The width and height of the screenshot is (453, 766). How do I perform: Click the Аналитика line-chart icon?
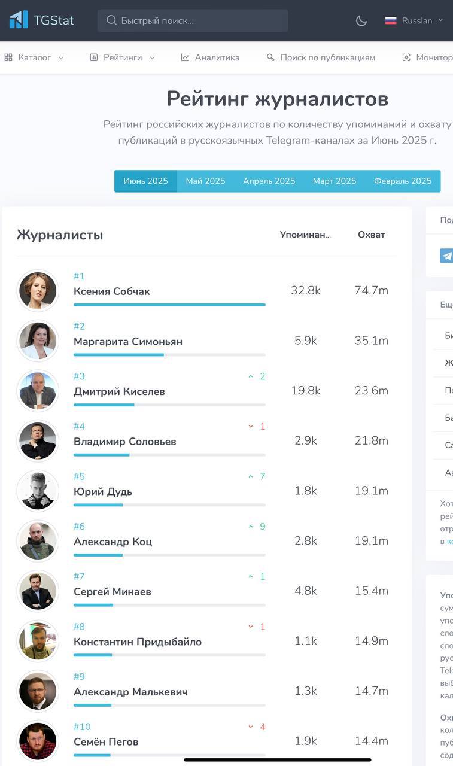(185, 57)
